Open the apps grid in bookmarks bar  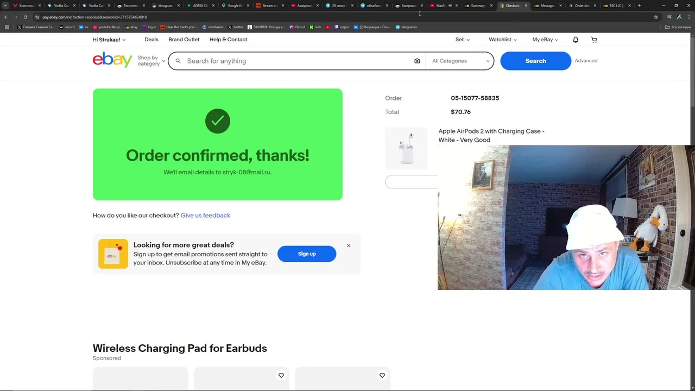click(x=7, y=27)
